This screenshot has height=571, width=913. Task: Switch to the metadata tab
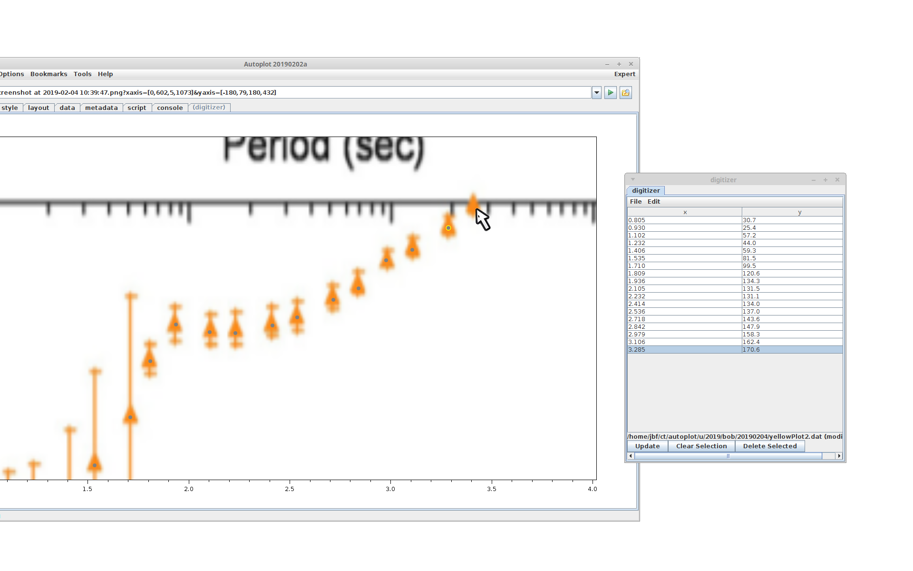[101, 108]
